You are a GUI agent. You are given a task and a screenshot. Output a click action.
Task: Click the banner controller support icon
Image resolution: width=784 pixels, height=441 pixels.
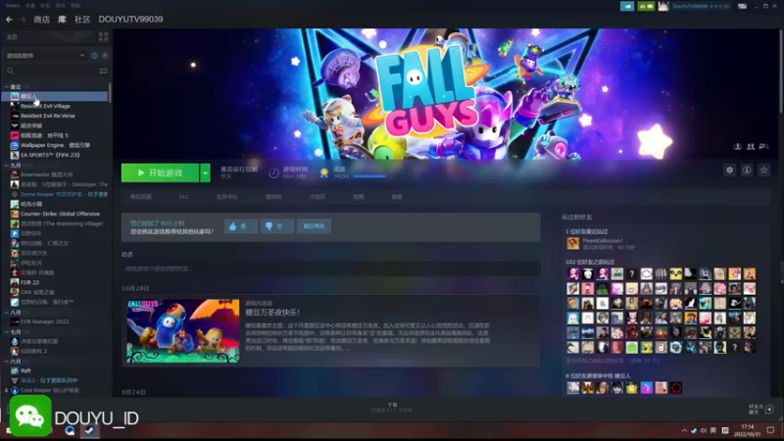(x=764, y=146)
